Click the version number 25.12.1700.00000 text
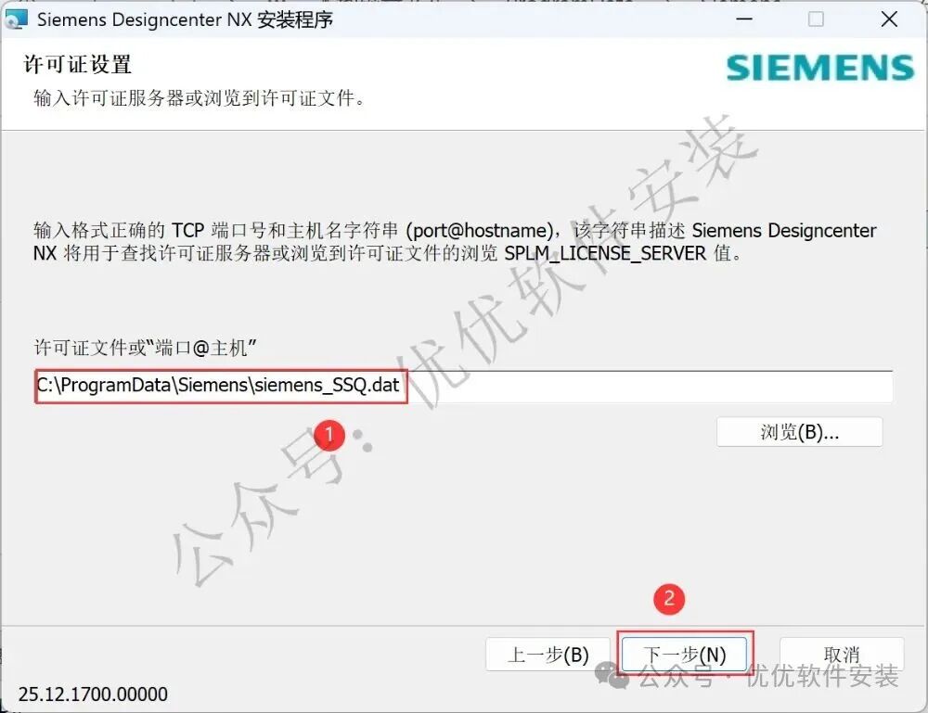 pyautogui.click(x=93, y=694)
